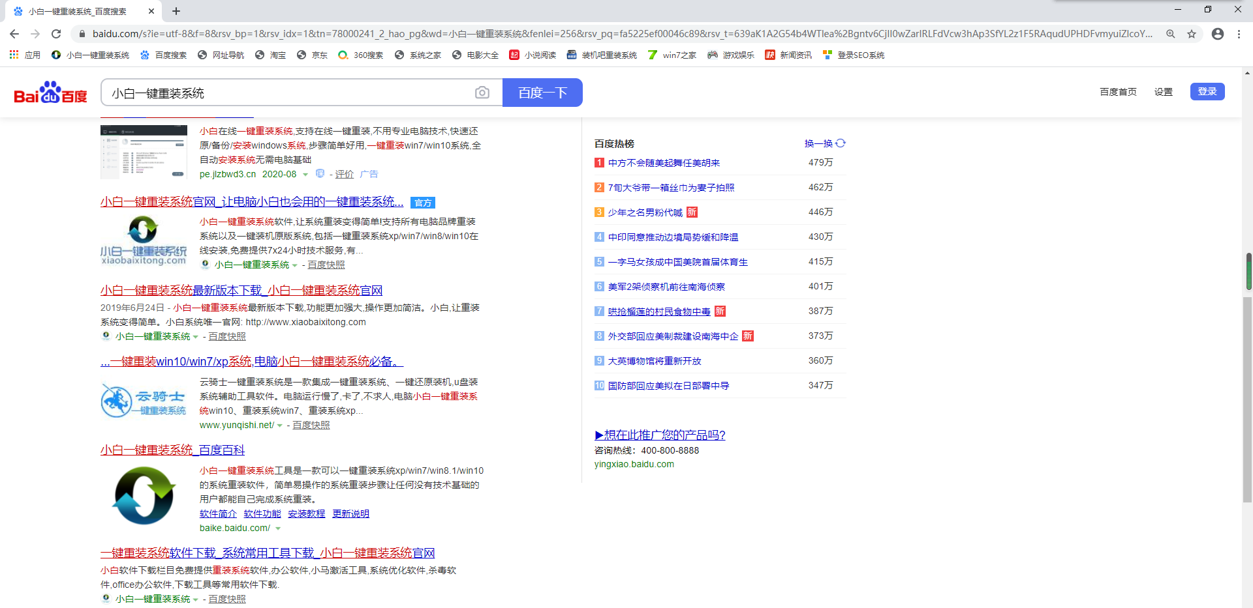Open the 小白一键重装系统_百度百科 result
1253x608 pixels.
coord(172,450)
